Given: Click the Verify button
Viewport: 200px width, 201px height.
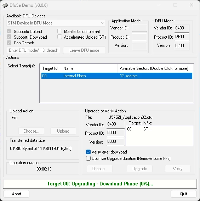Looking at the screenshot, I should tap(178, 169).
